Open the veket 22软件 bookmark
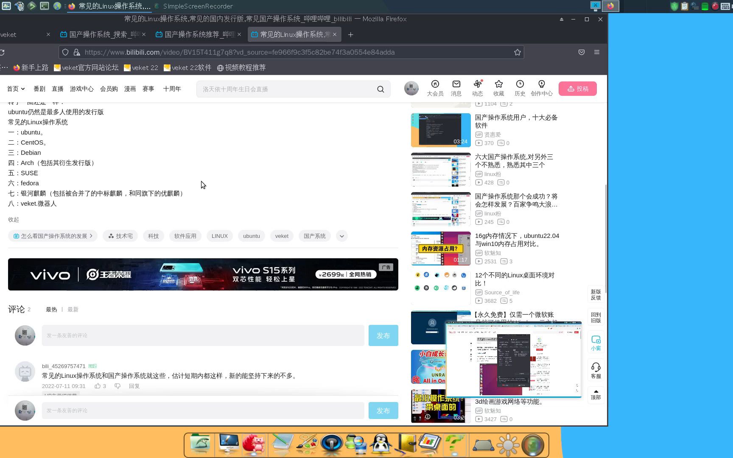 pos(187,68)
